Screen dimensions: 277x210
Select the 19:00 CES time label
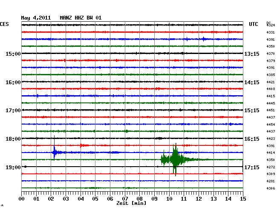click(13, 167)
